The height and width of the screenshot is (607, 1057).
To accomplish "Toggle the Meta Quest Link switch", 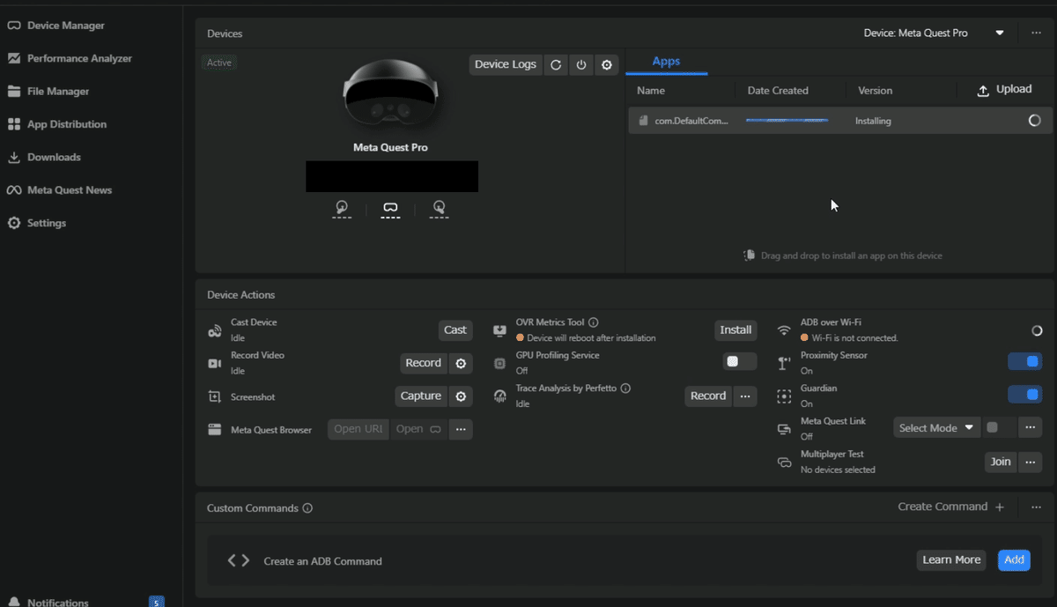I will click(x=1000, y=428).
